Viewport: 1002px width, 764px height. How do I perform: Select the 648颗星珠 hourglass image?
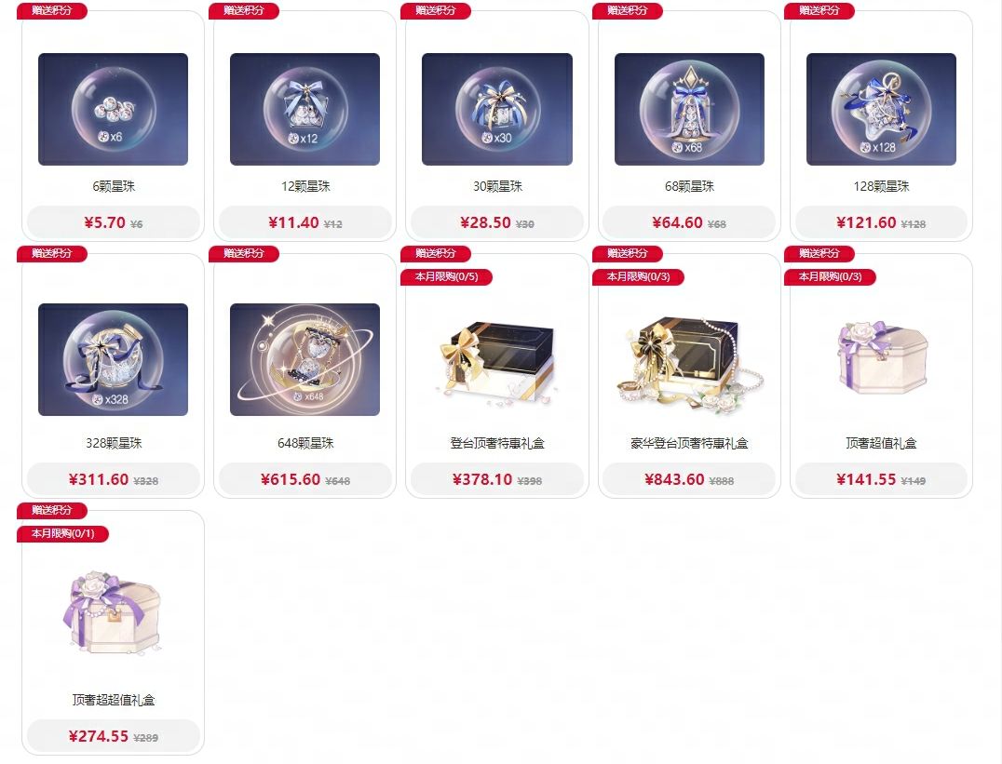coord(305,359)
